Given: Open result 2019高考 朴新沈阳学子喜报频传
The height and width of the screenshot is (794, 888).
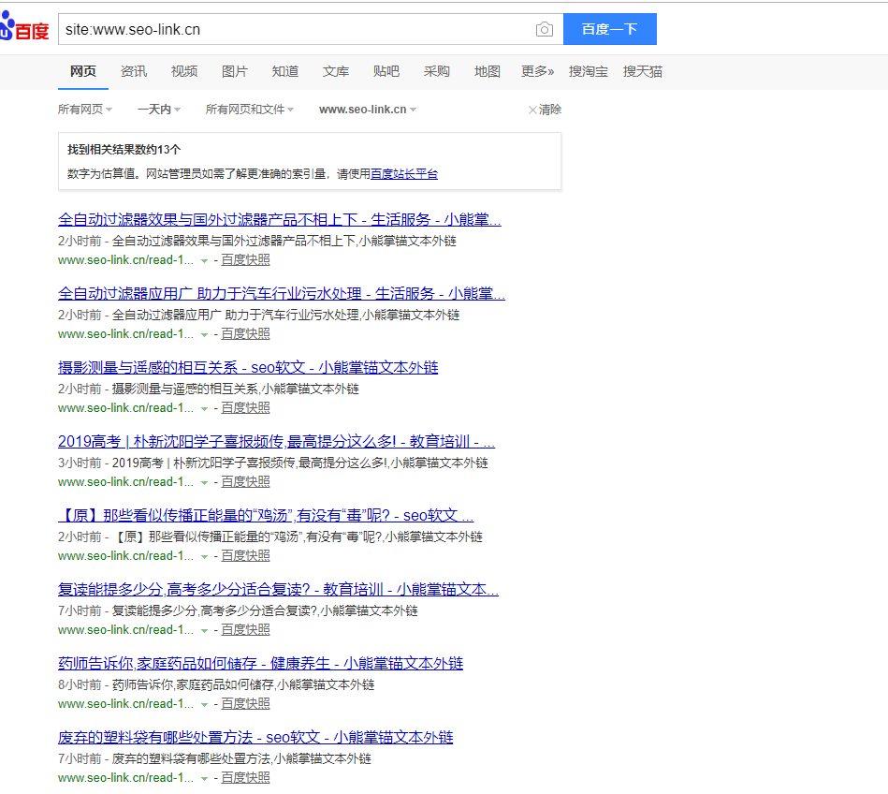Looking at the screenshot, I should [x=276, y=442].
